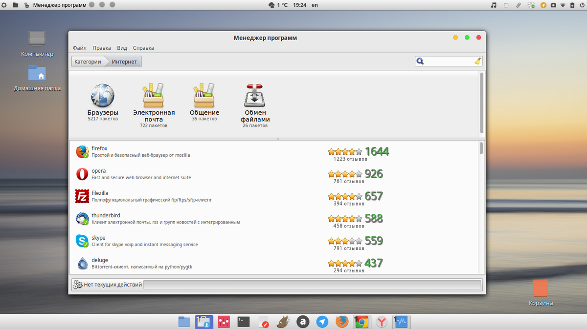Click the thunderbird application icon in list
Image resolution: width=587 pixels, height=329 pixels.
(82, 219)
